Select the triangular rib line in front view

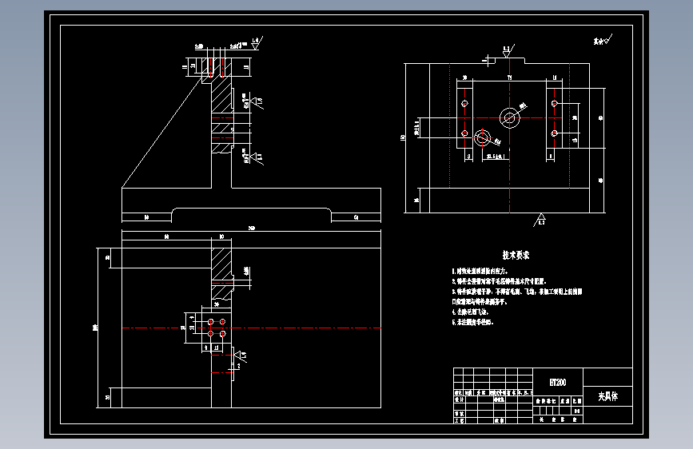[161, 132]
